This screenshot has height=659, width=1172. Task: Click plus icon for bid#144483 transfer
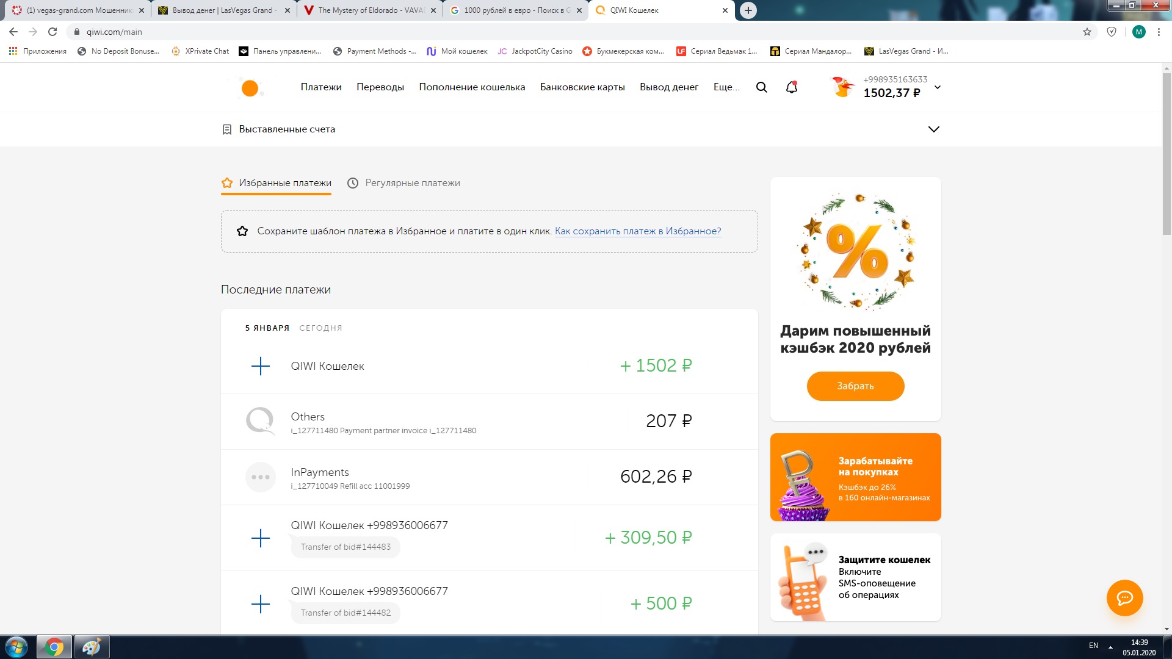click(261, 538)
